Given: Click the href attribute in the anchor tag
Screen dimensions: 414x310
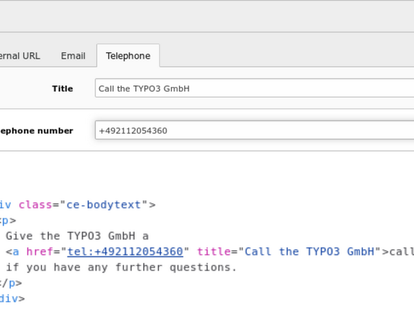Looking at the screenshot, I should point(38,251).
